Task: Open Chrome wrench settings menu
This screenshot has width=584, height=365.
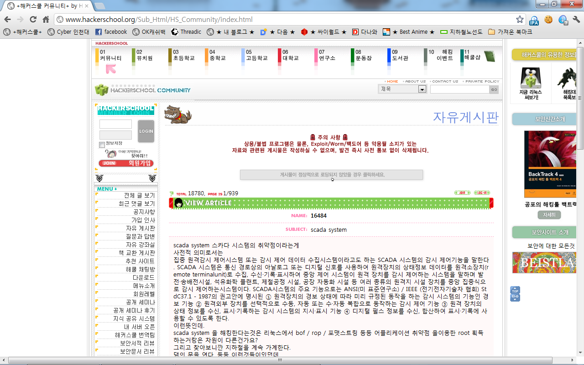Action: 576,20
